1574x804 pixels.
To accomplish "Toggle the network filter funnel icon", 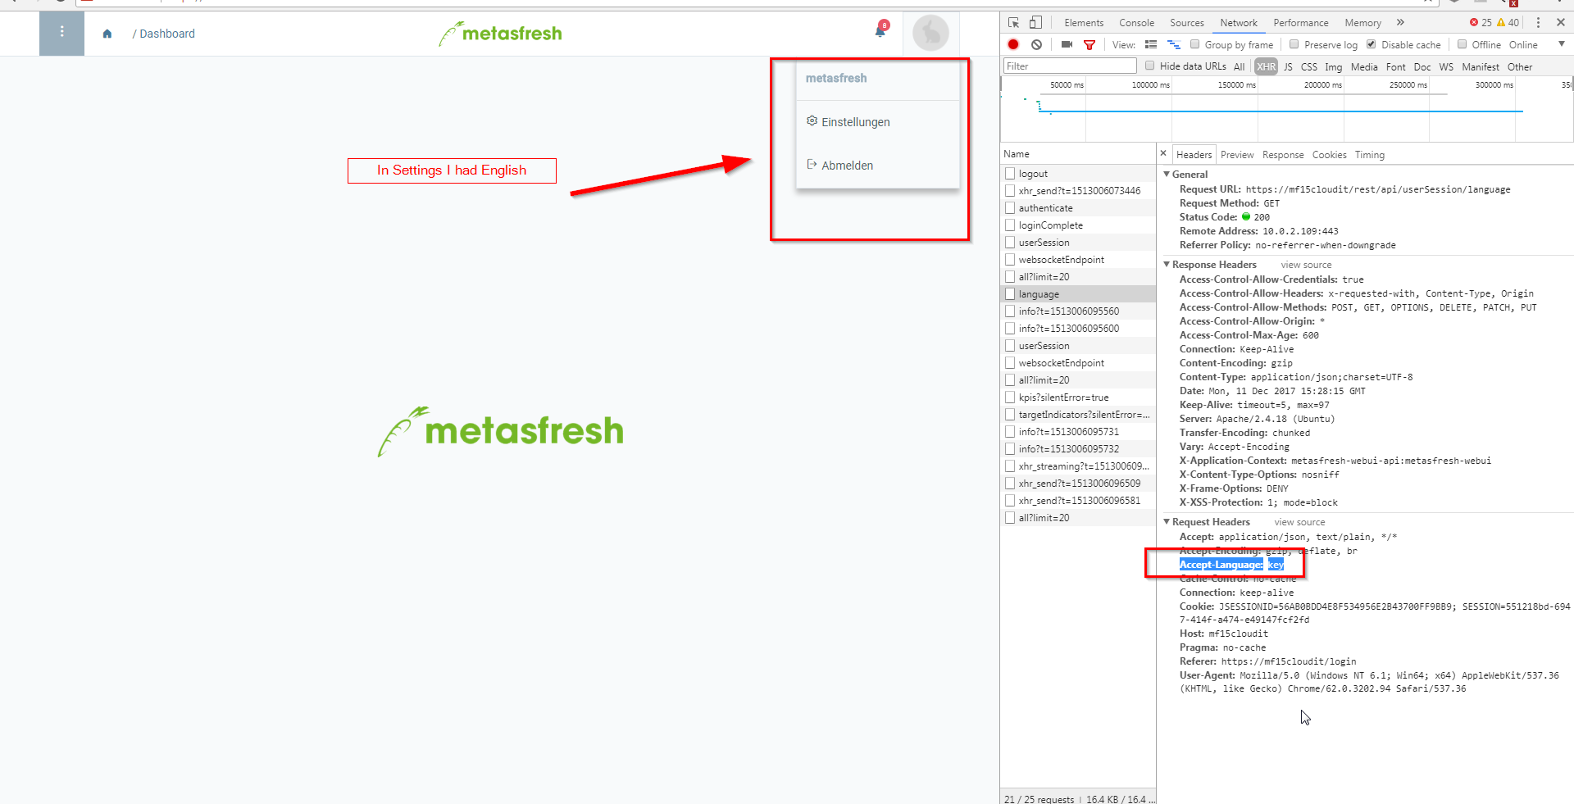I will pos(1090,44).
